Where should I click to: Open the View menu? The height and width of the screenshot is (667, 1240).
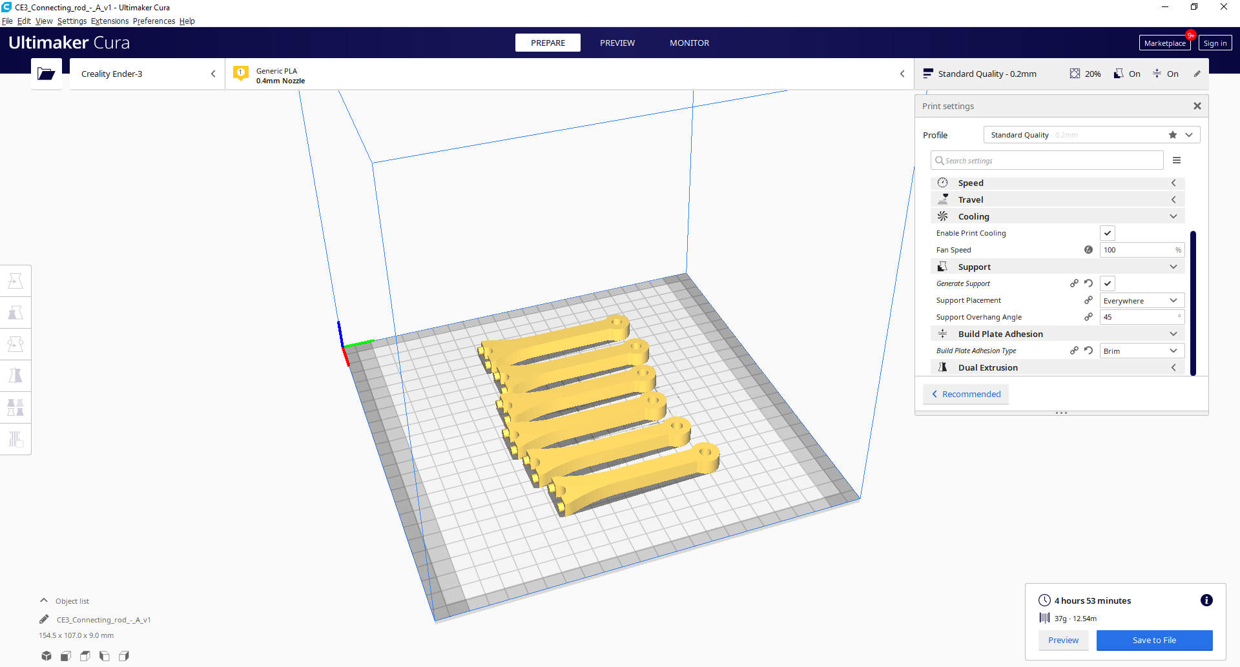(x=44, y=21)
